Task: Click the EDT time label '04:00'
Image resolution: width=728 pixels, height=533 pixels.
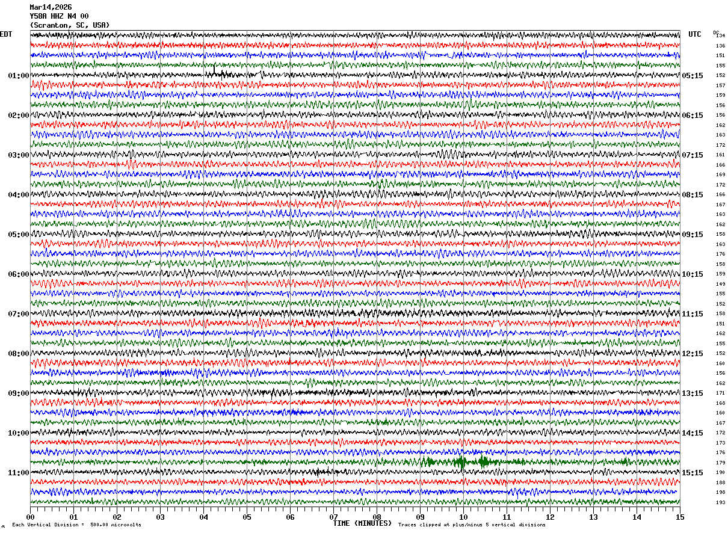Action: (x=18, y=195)
